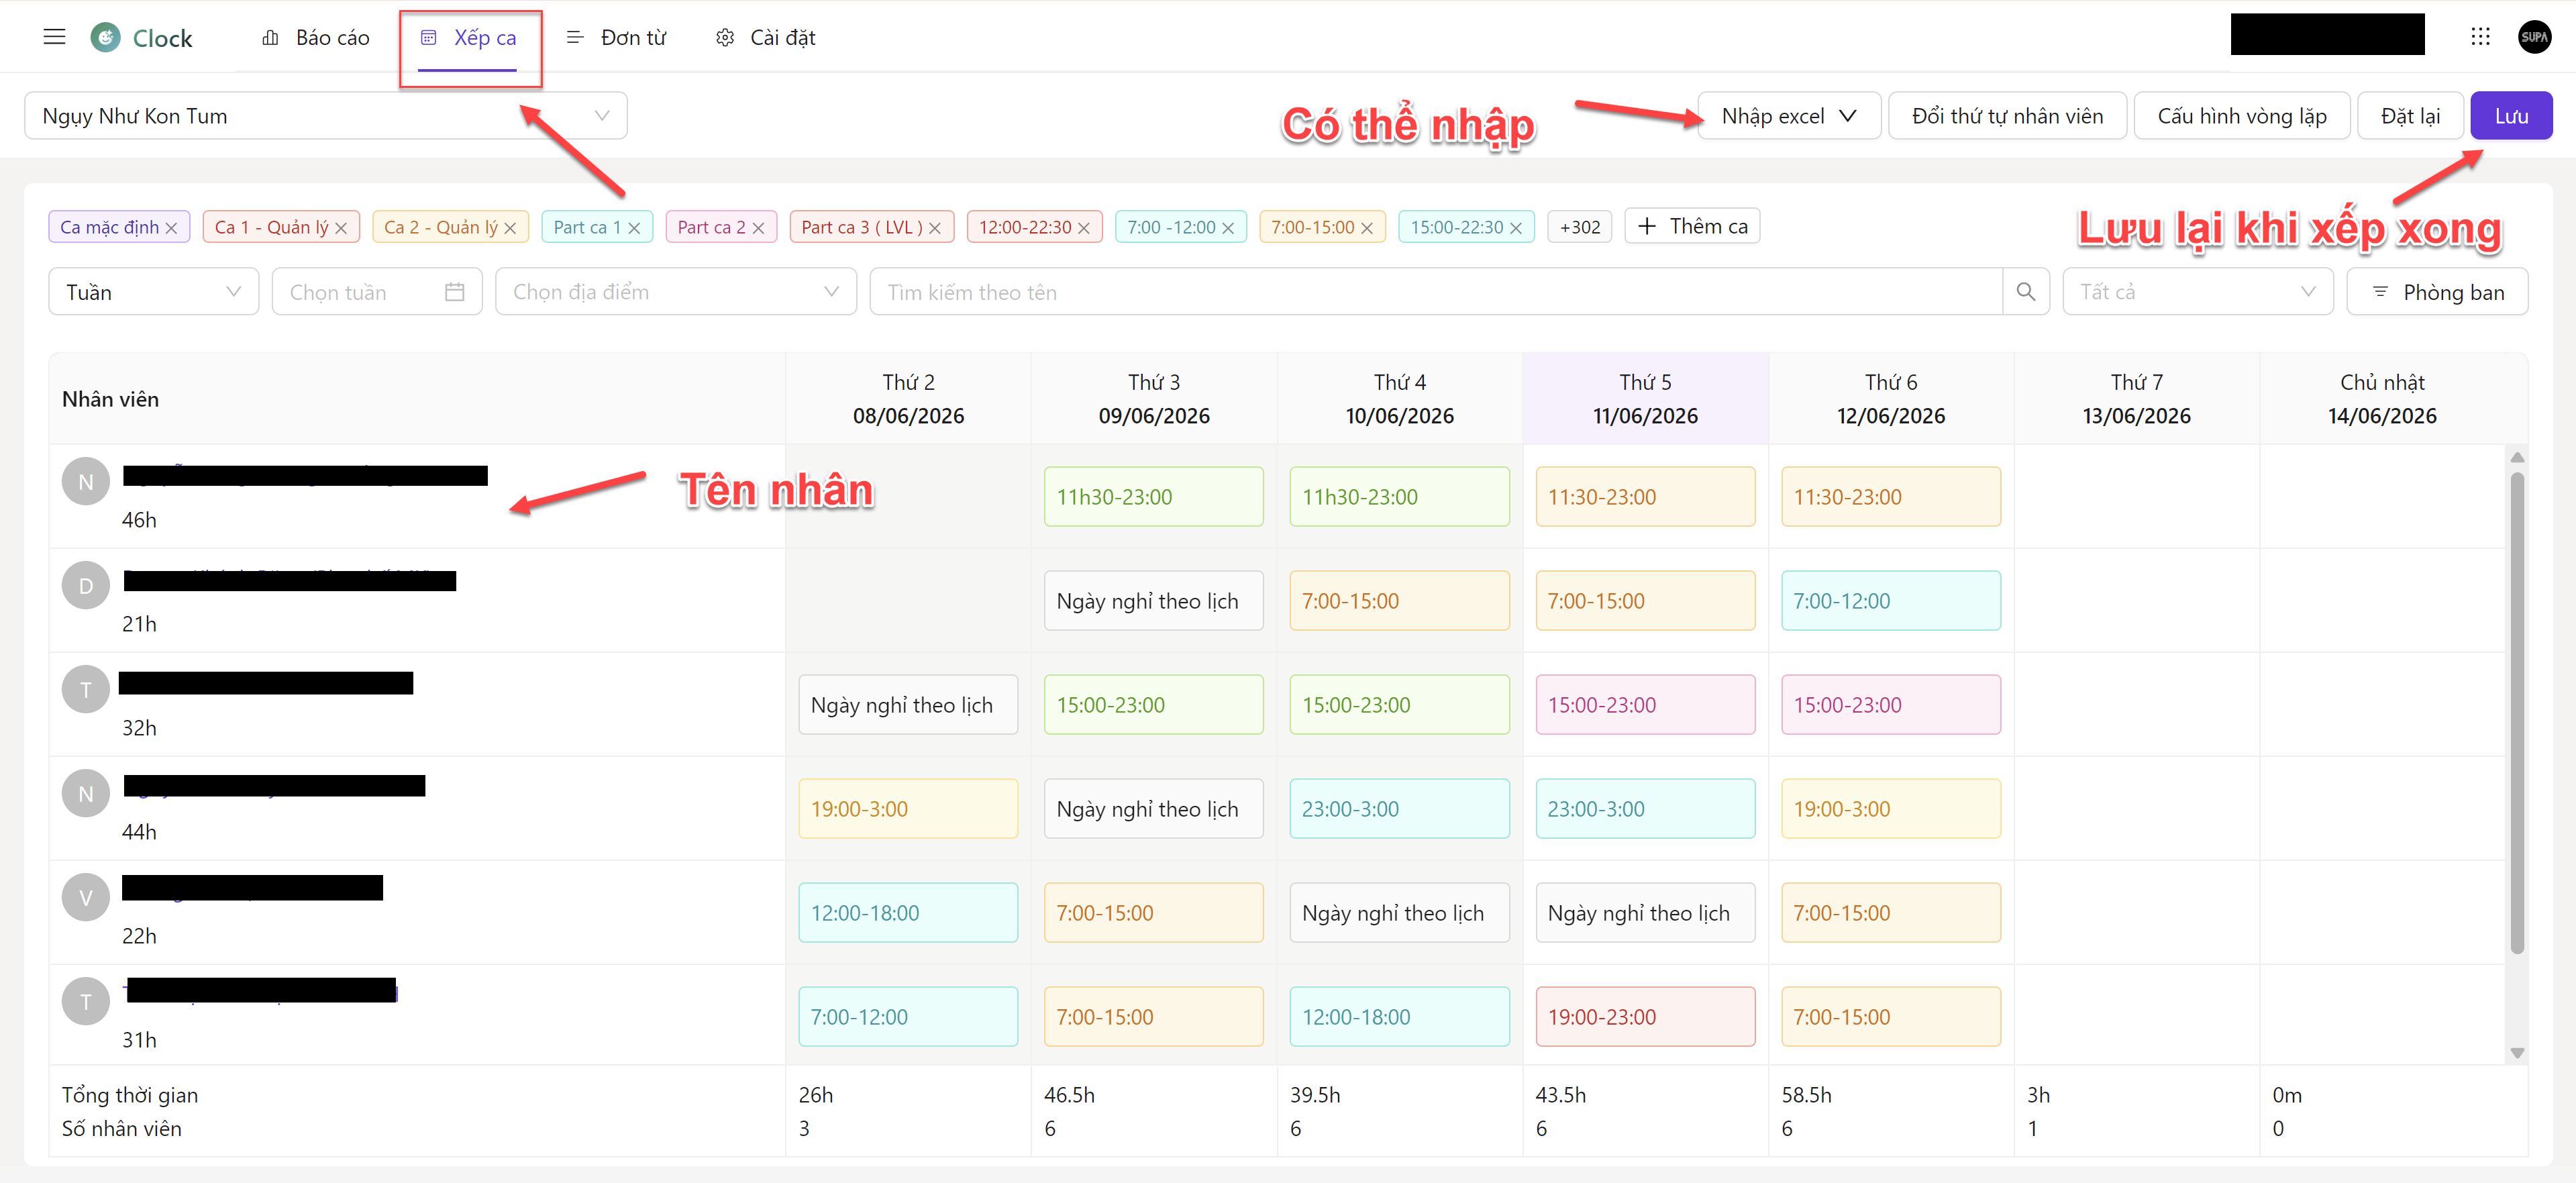Remove the Part ca 3 ( LVL ) tag
2576x1183 pixels.
(935, 228)
